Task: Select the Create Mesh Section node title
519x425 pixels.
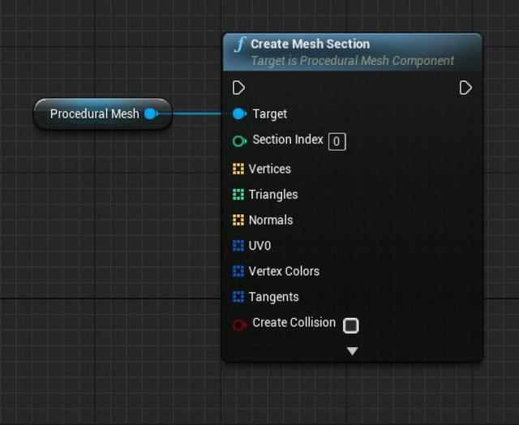Action: click(310, 44)
